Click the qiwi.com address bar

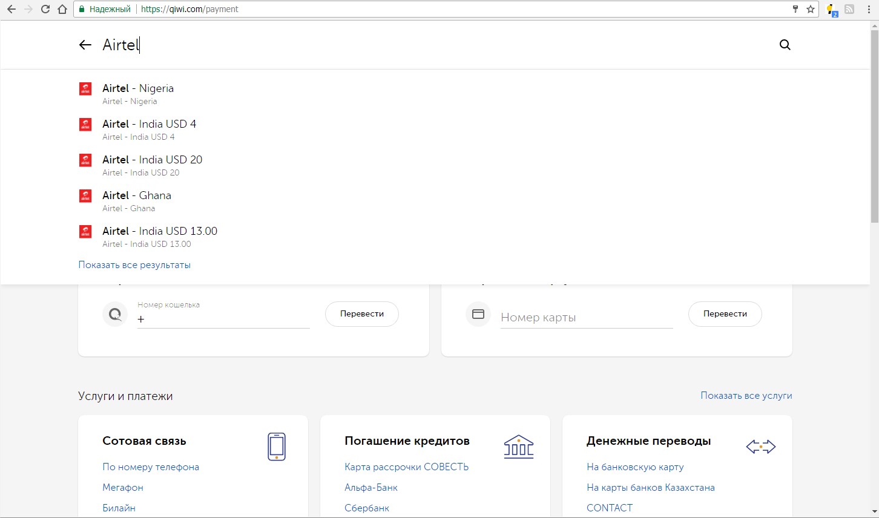424,9
